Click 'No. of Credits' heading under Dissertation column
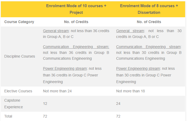 (149, 22)
